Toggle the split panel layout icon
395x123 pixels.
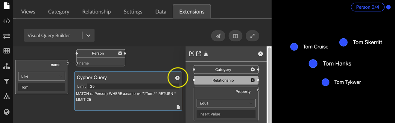[x=236, y=36]
